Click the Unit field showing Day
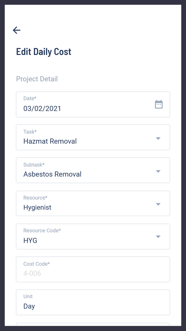186x331 pixels. [x=93, y=302]
